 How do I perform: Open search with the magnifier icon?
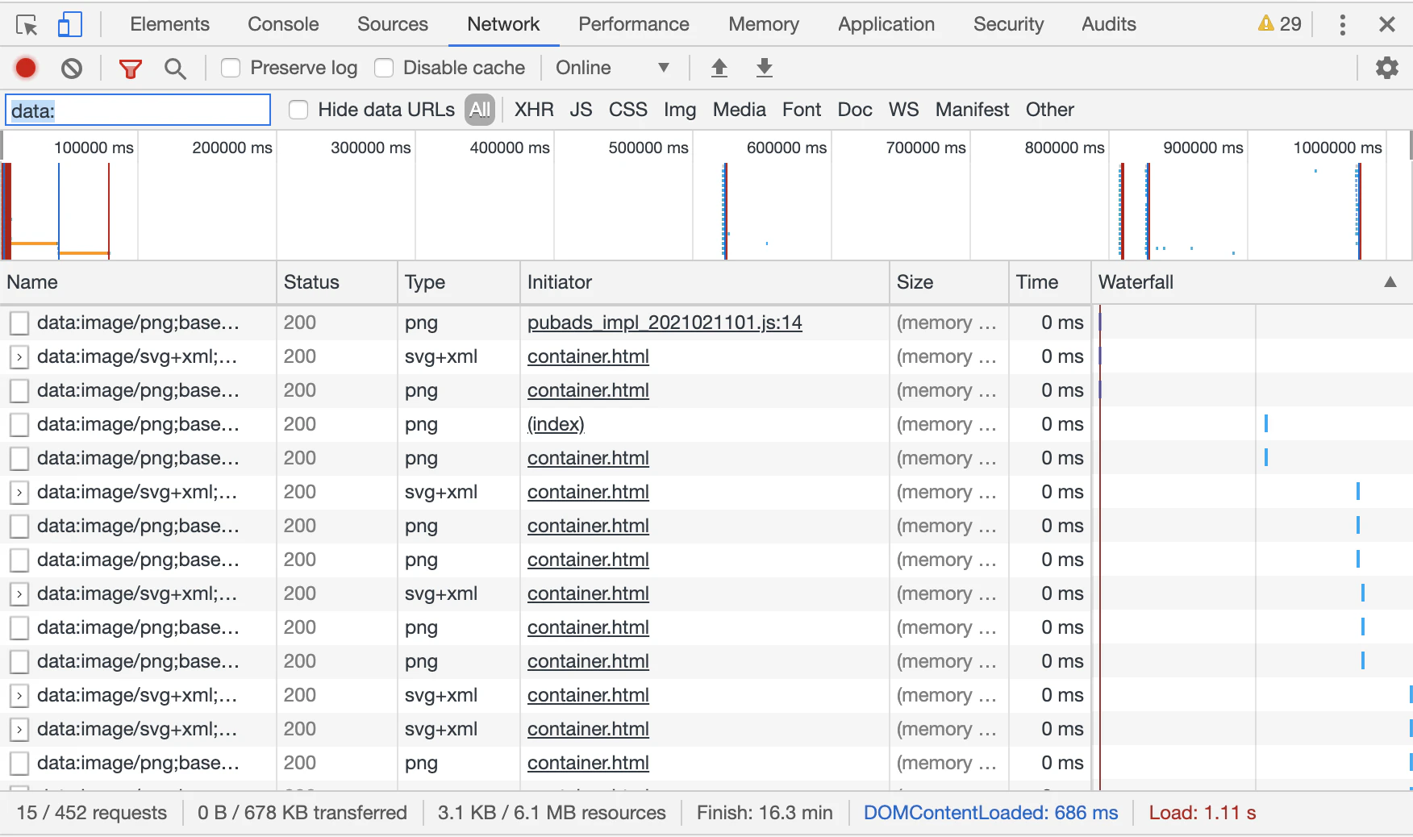[x=175, y=69]
